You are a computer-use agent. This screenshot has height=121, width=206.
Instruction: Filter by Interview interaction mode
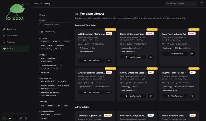point(44,118)
